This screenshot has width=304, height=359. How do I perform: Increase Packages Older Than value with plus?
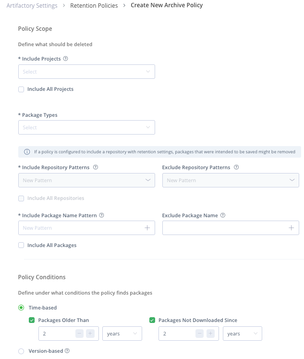90,334
